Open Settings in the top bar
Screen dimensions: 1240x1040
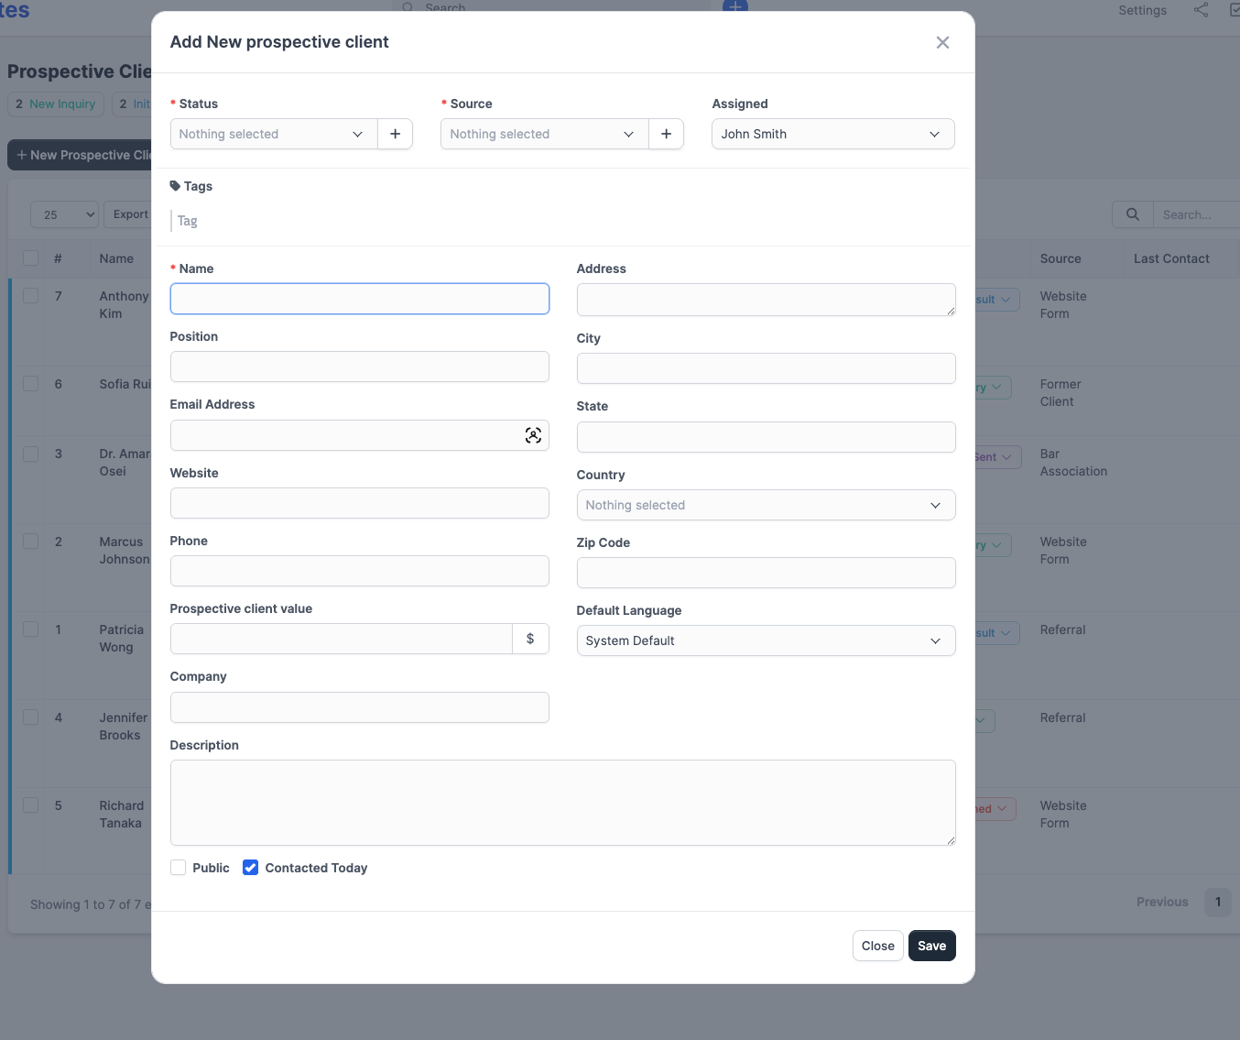(1143, 10)
